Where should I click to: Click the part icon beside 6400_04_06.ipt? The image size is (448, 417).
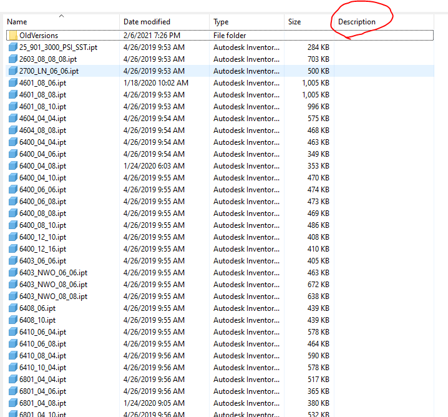[x=13, y=154]
